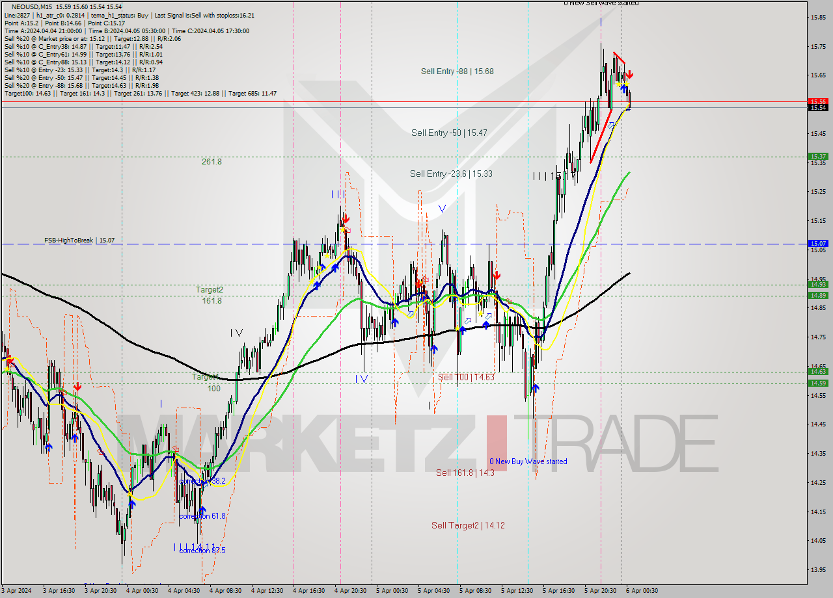Screen dimensions: 833x598
Task: Select the green 14.89 price tag
Action: pyautogui.click(x=818, y=295)
